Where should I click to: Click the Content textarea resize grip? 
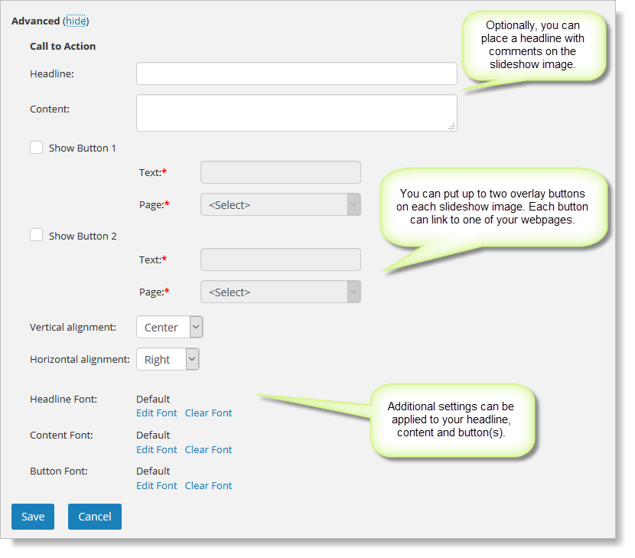click(451, 126)
